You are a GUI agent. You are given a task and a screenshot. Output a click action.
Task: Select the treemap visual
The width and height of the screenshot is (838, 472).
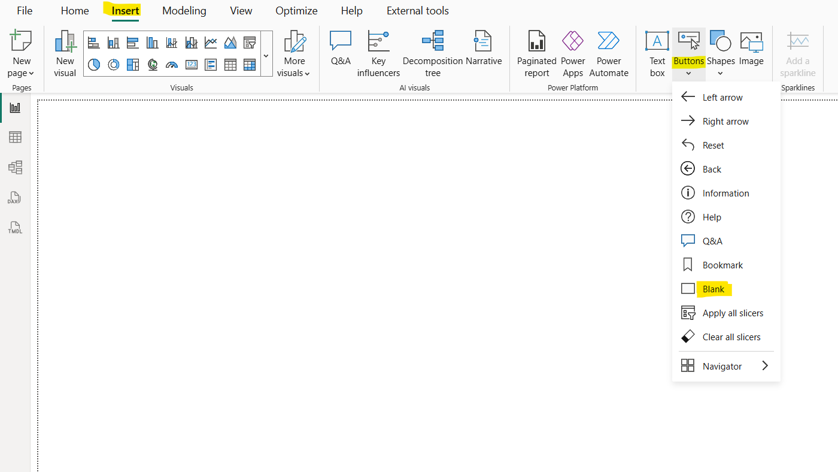(x=132, y=65)
